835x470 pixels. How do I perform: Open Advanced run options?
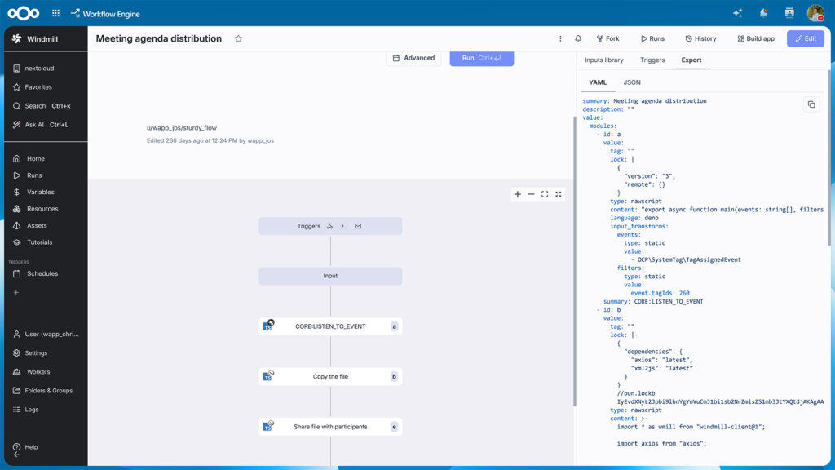click(x=413, y=58)
